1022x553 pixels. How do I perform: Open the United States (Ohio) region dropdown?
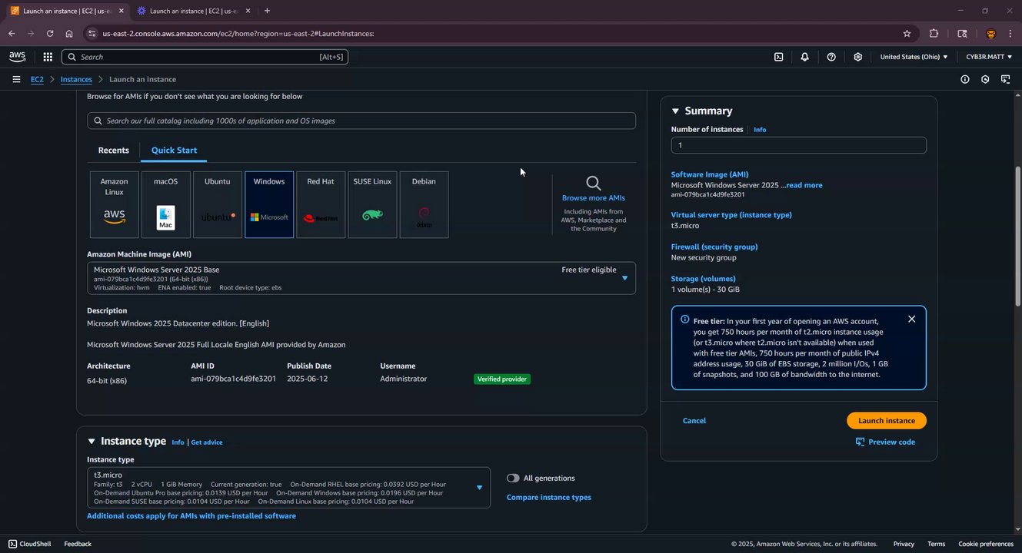click(x=914, y=57)
